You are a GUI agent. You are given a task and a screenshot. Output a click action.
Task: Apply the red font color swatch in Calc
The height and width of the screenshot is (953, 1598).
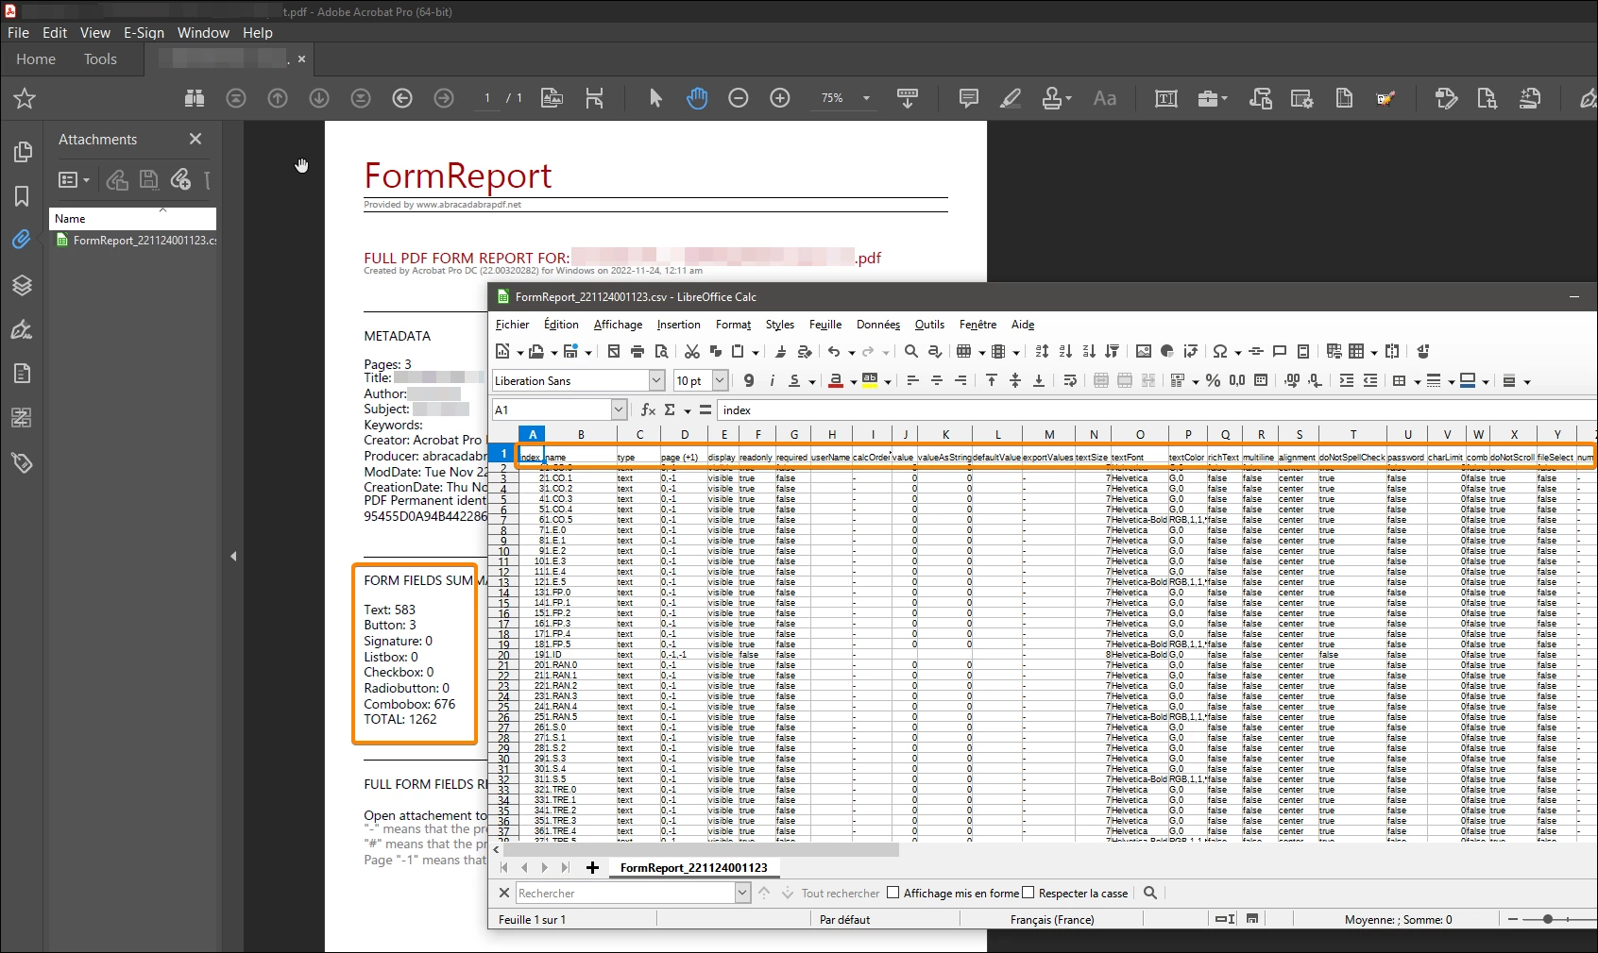(836, 380)
